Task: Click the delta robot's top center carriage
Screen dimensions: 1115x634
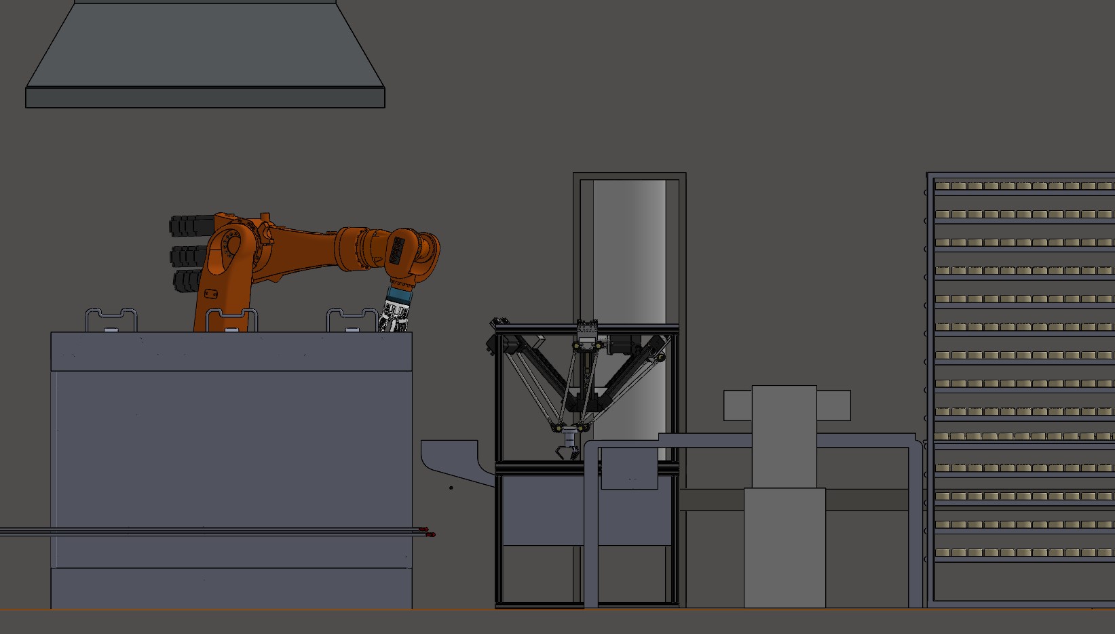Action: point(588,336)
